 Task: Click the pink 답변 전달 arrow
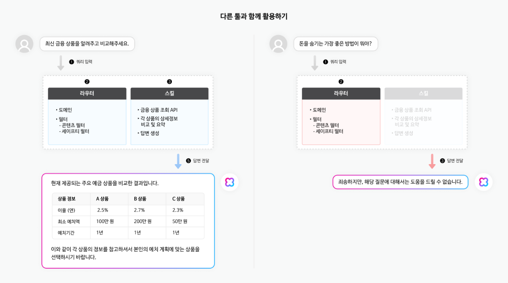[x=432, y=161]
